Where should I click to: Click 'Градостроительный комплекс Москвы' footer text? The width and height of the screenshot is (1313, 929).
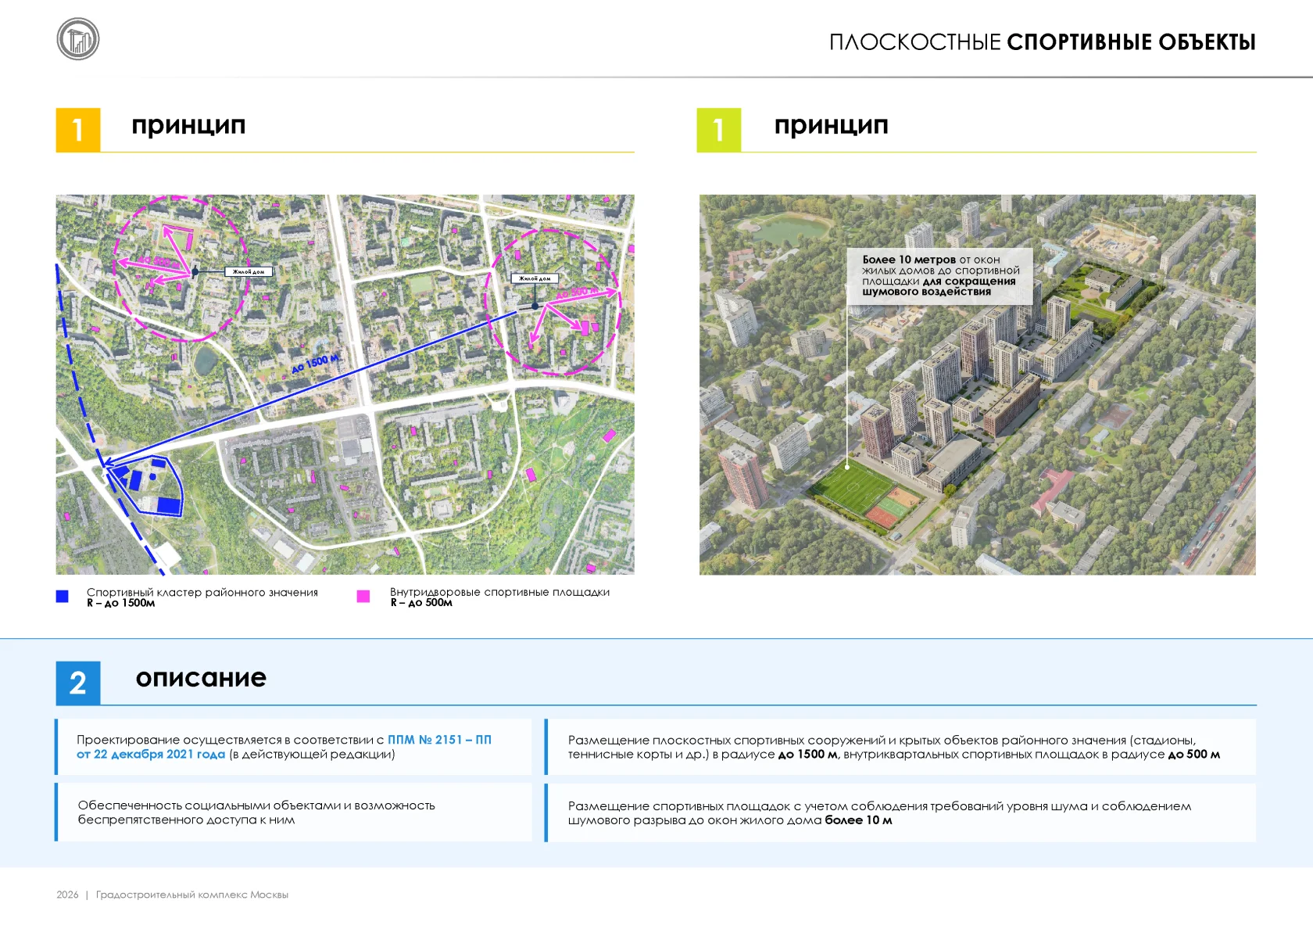pyautogui.click(x=192, y=895)
